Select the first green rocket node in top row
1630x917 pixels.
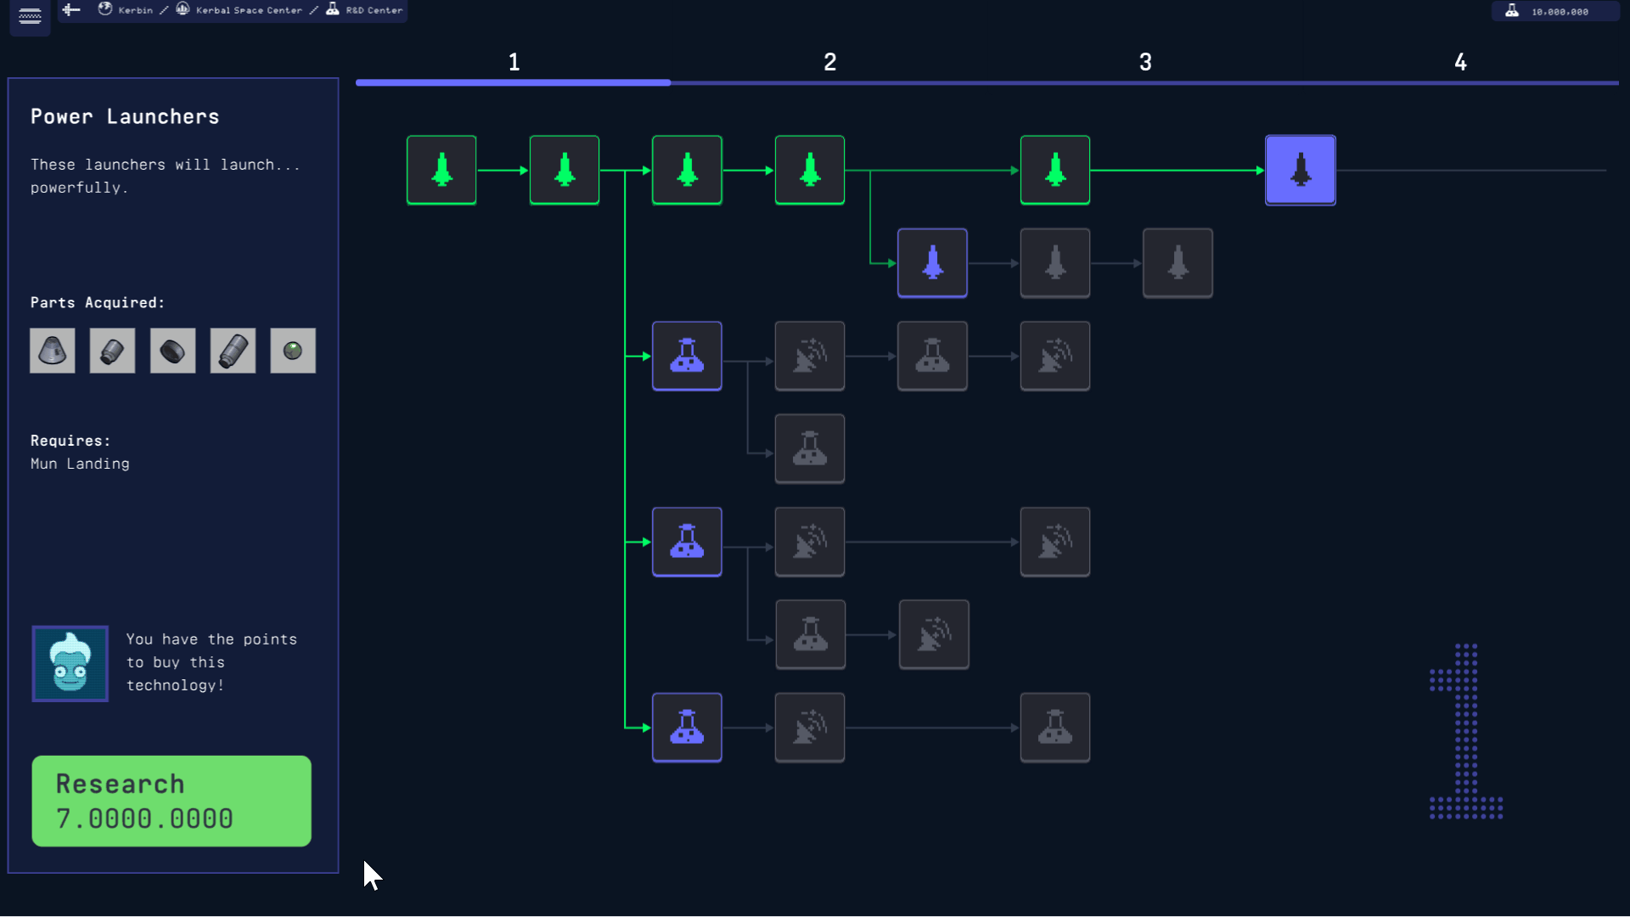coord(441,170)
